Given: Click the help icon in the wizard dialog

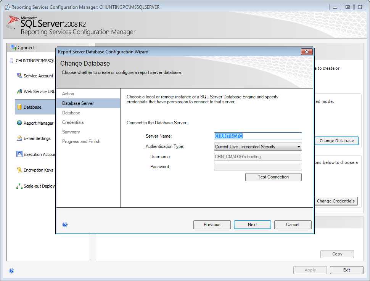Looking at the screenshot, I should tap(65, 225).
